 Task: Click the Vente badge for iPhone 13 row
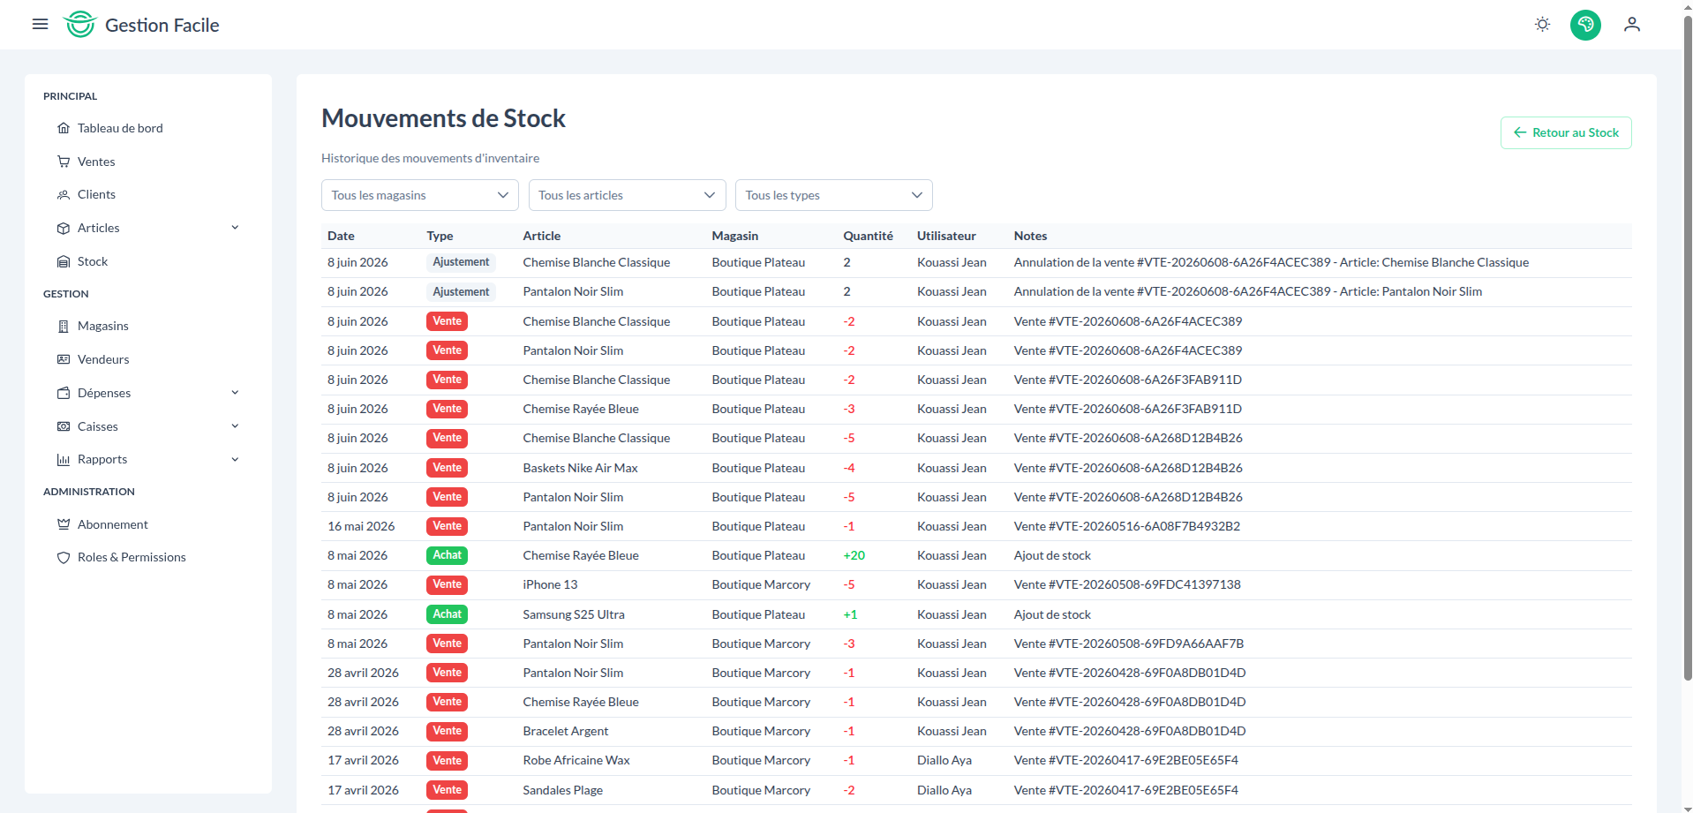pyautogui.click(x=447, y=584)
